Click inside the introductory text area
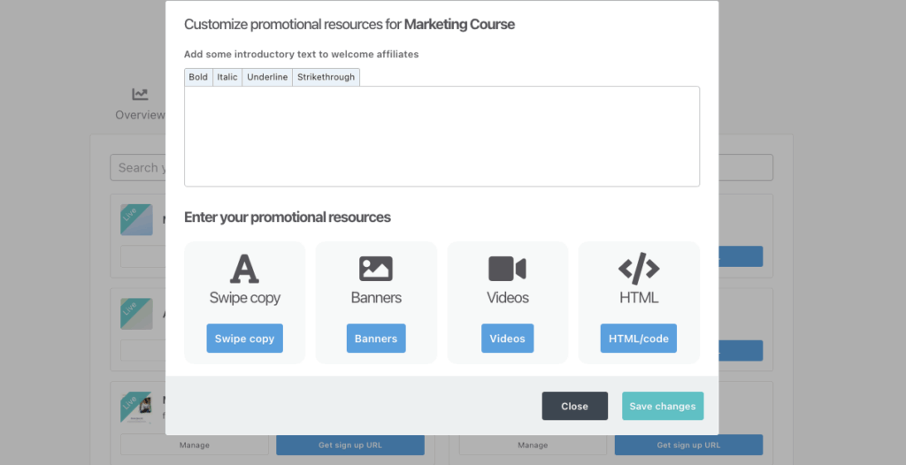Screen dimensions: 906x465 coord(441,136)
